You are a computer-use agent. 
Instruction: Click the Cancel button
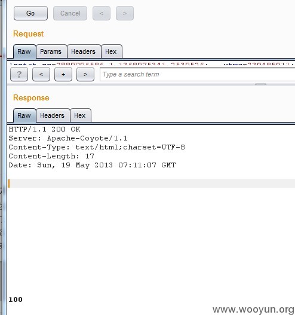[70, 13]
